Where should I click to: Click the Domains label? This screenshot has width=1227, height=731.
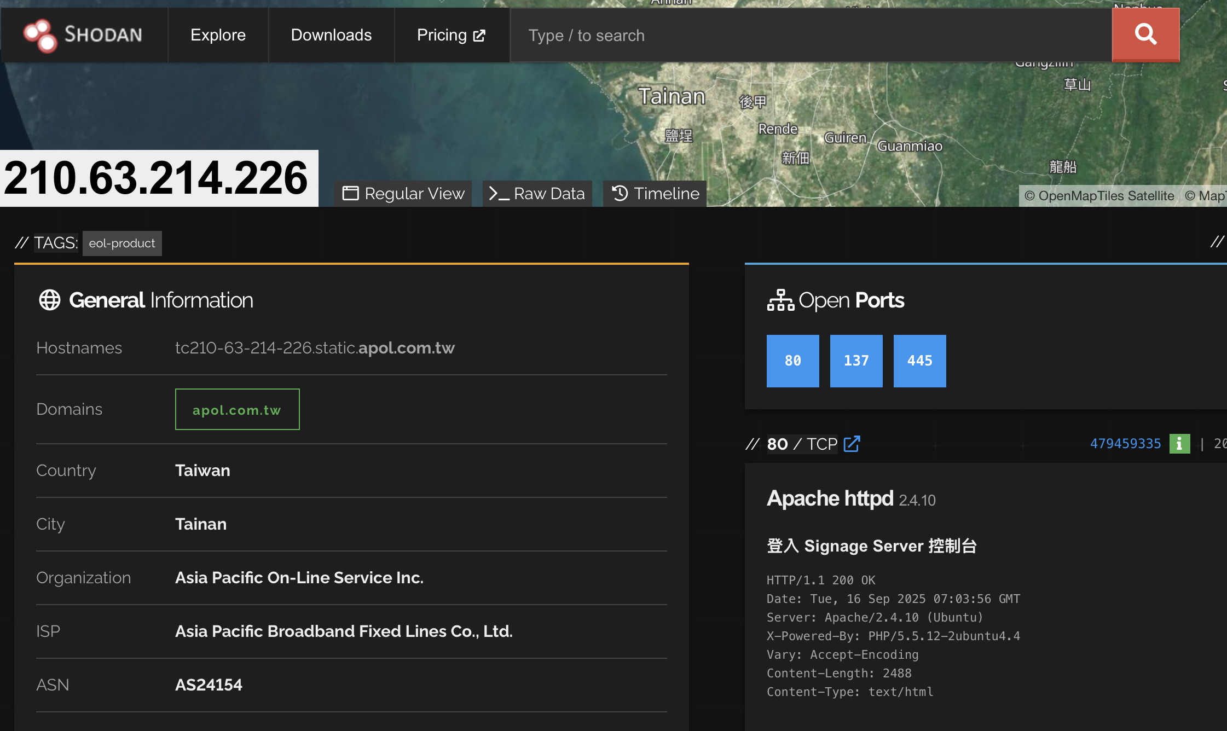[69, 409]
